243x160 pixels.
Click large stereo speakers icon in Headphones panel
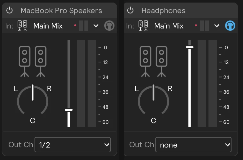click(x=153, y=61)
